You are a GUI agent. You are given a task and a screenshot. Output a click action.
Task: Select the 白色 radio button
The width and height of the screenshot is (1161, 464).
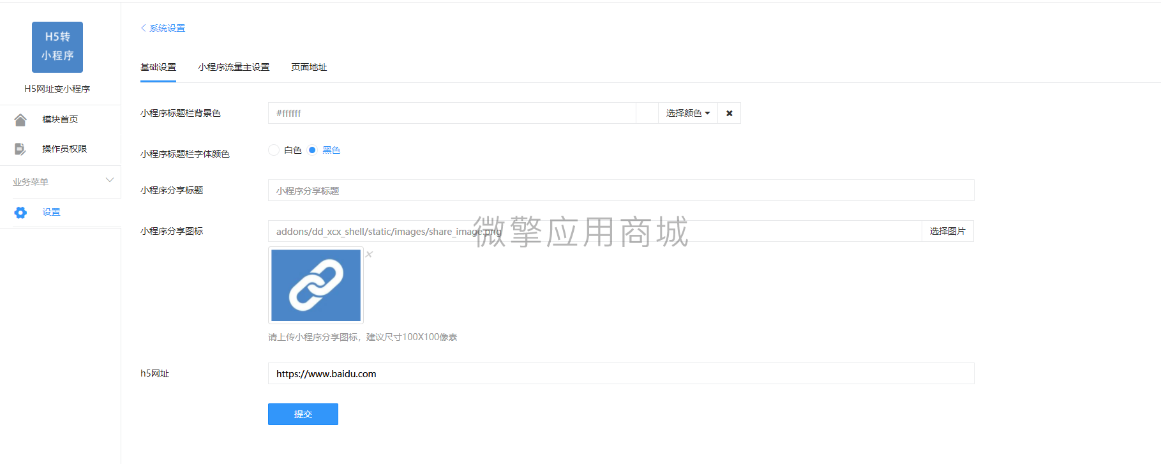[x=274, y=150]
